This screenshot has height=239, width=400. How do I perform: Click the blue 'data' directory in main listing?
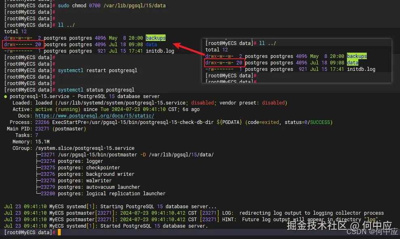(x=151, y=45)
